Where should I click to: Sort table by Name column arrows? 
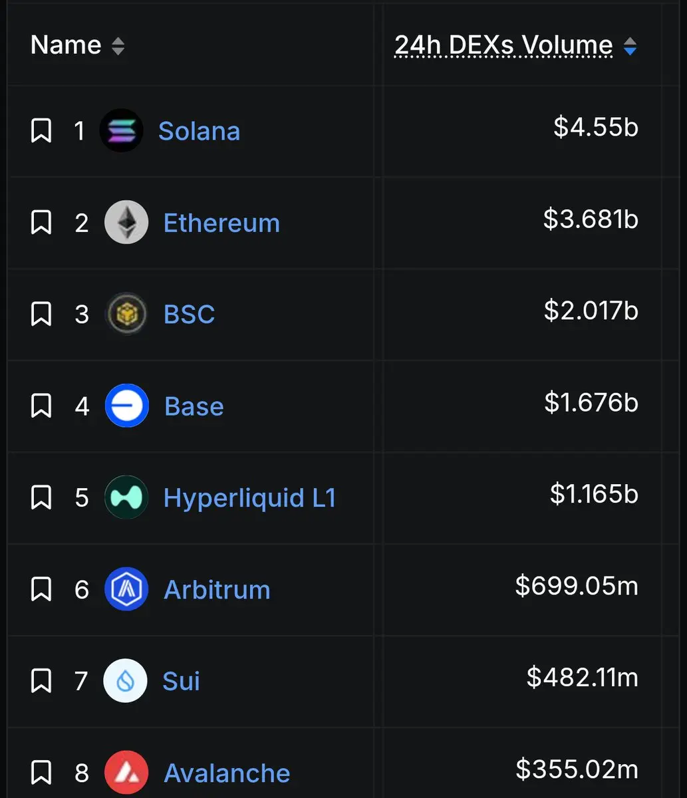click(x=118, y=46)
